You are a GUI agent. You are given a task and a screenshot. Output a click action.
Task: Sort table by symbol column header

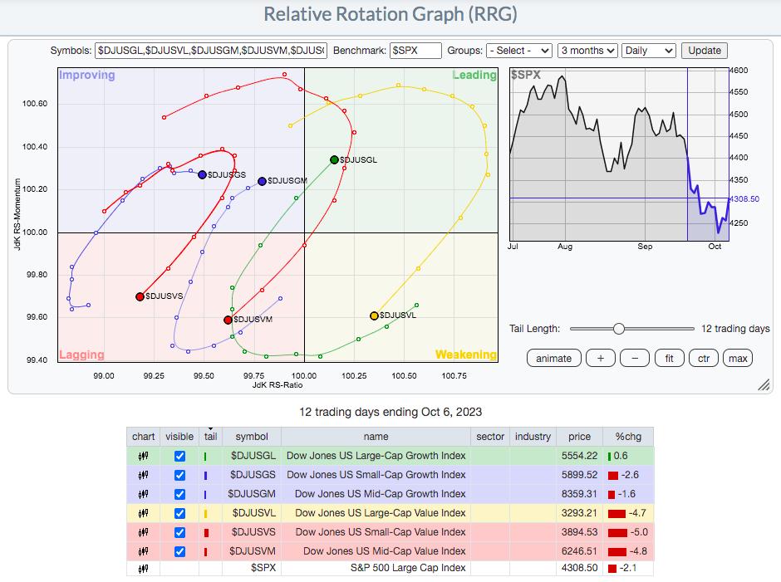tap(252, 437)
